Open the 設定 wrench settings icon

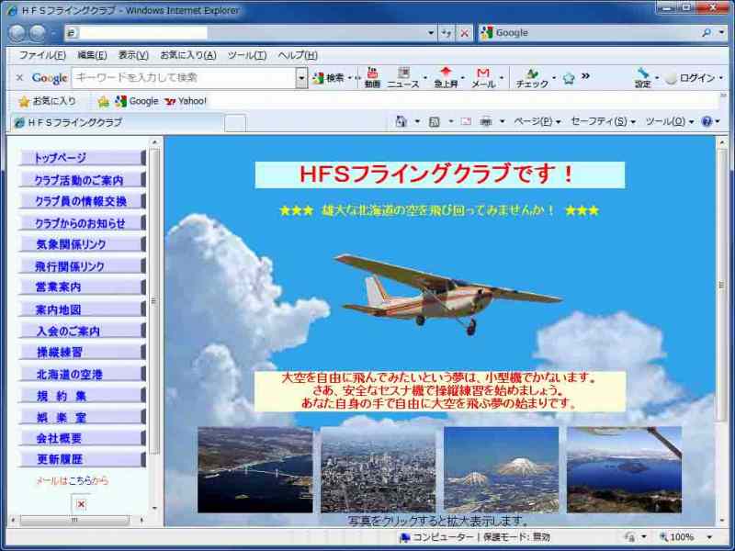643,77
